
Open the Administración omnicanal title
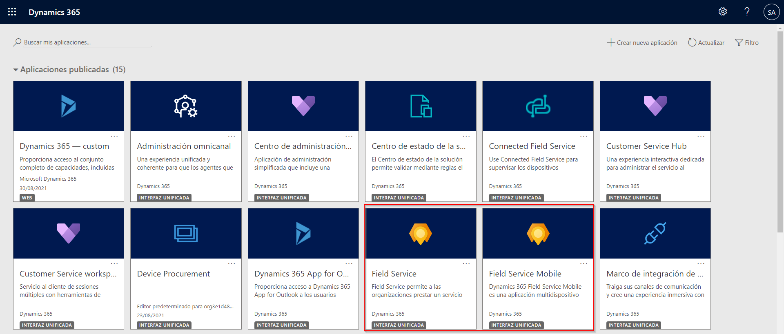184,146
